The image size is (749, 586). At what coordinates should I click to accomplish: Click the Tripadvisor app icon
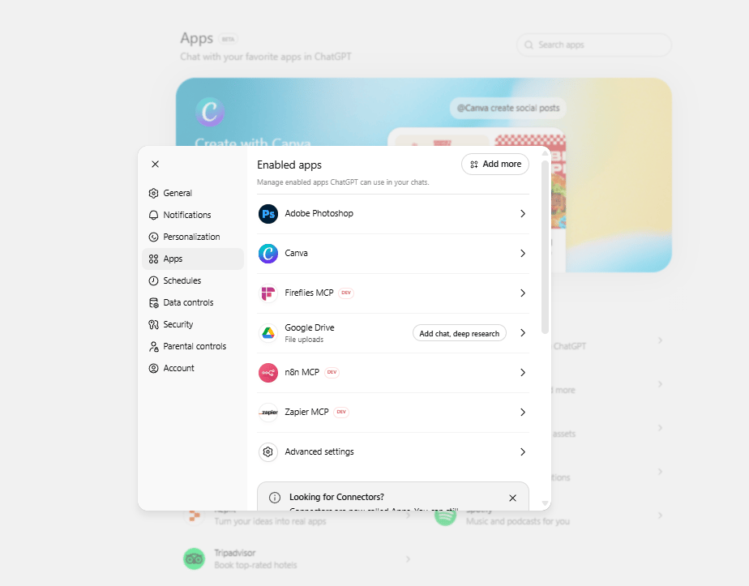[194, 558]
